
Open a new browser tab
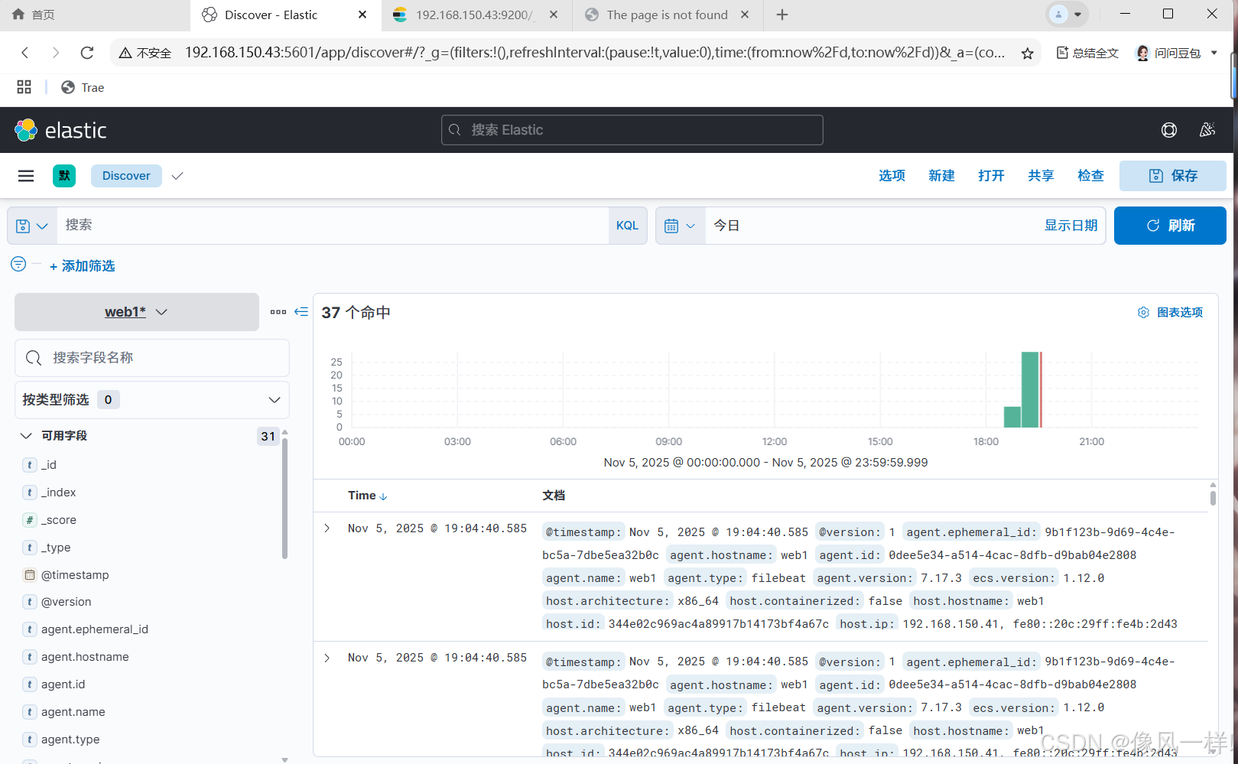click(781, 15)
